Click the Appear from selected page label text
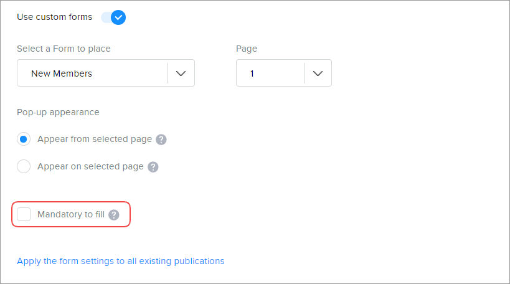The height and width of the screenshot is (284, 510). [95, 140]
